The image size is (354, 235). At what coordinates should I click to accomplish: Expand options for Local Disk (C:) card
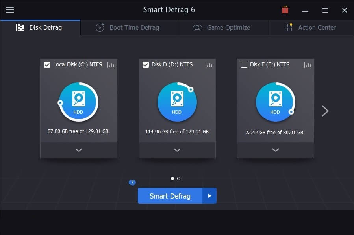(78, 150)
